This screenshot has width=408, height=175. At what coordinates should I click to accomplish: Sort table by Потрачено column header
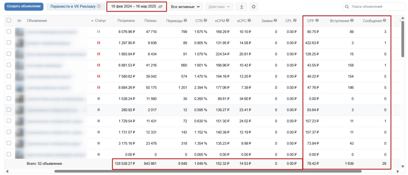[x=126, y=21]
